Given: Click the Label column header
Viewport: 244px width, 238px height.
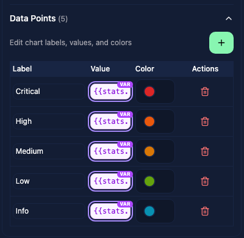Looking at the screenshot, I should [x=23, y=69].
